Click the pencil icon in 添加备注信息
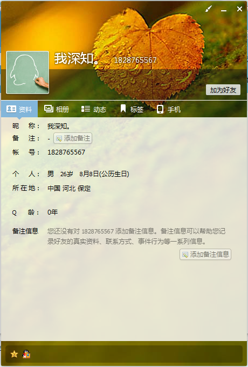248x367 pixels. pyautogui.click(x=185, y=255)
